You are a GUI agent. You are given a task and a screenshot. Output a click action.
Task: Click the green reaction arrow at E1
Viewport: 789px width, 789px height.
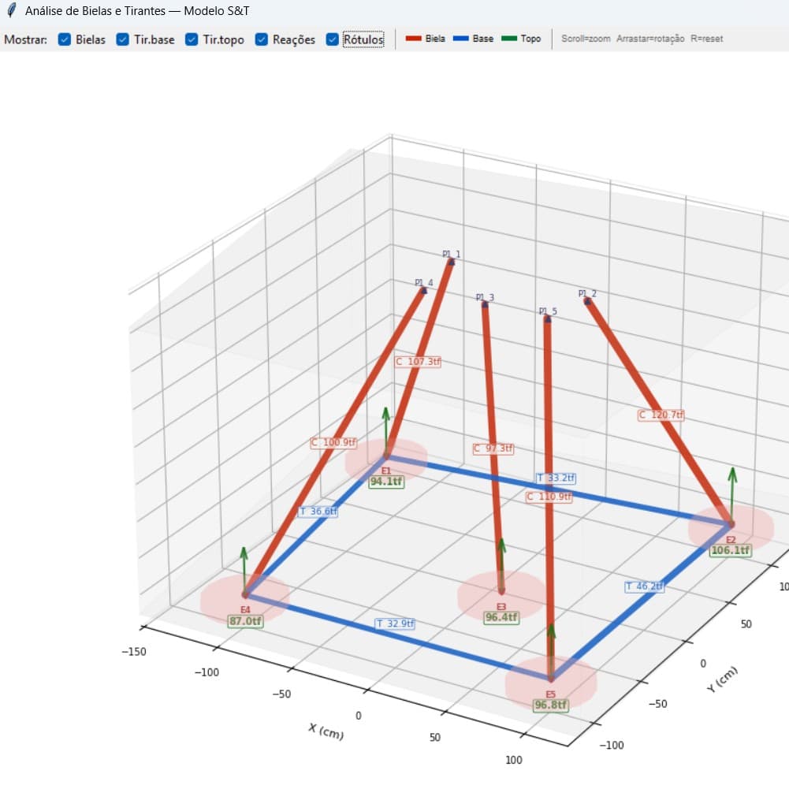[386, 430]
